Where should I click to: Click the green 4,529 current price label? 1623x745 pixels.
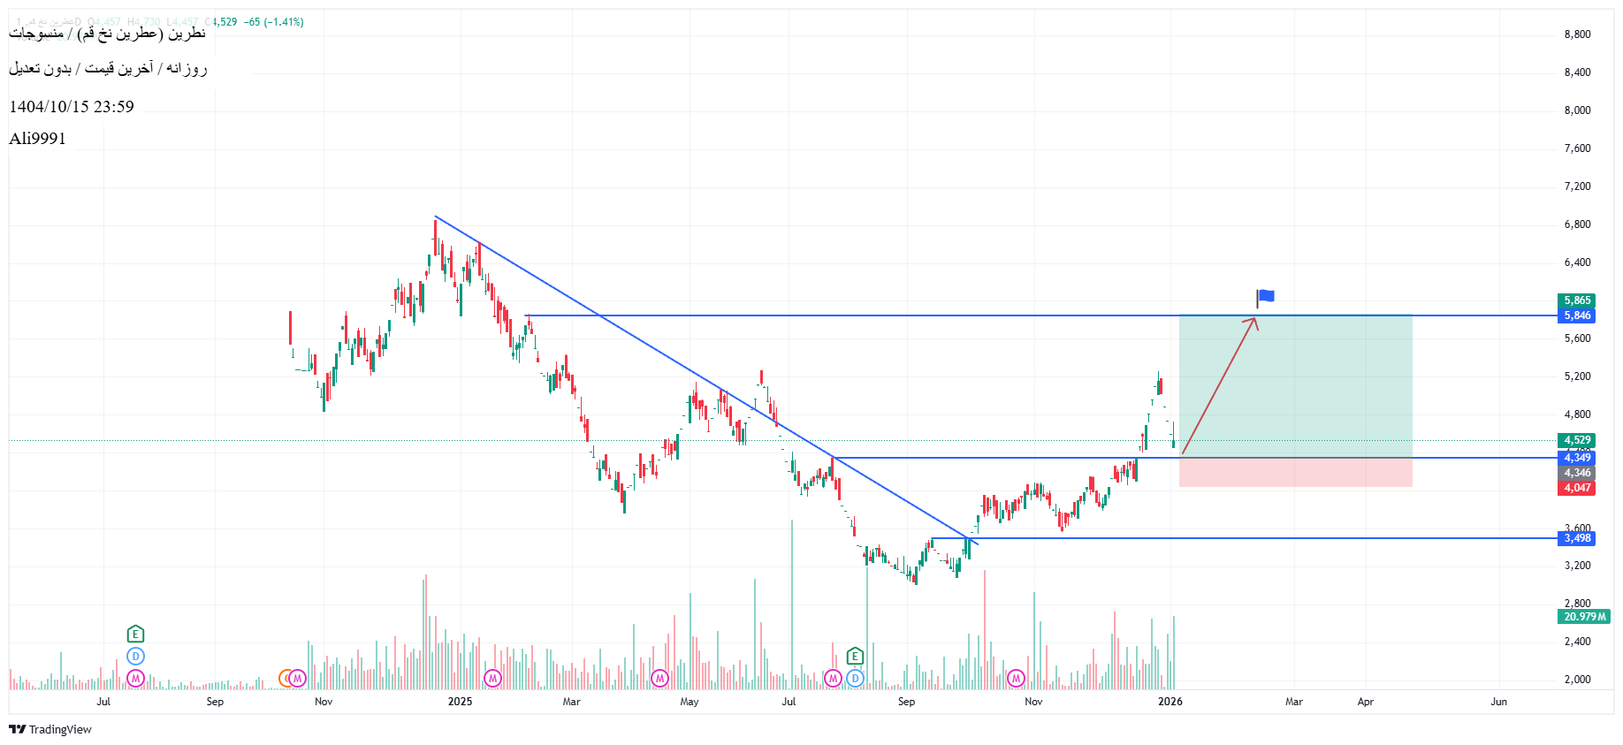(x=1576, y=440)
